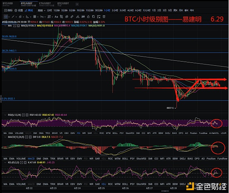The height and width of the screenshot is (193, 229).
Task: Open MACD(12,26,9) settings icon
Action: point(26,137)
